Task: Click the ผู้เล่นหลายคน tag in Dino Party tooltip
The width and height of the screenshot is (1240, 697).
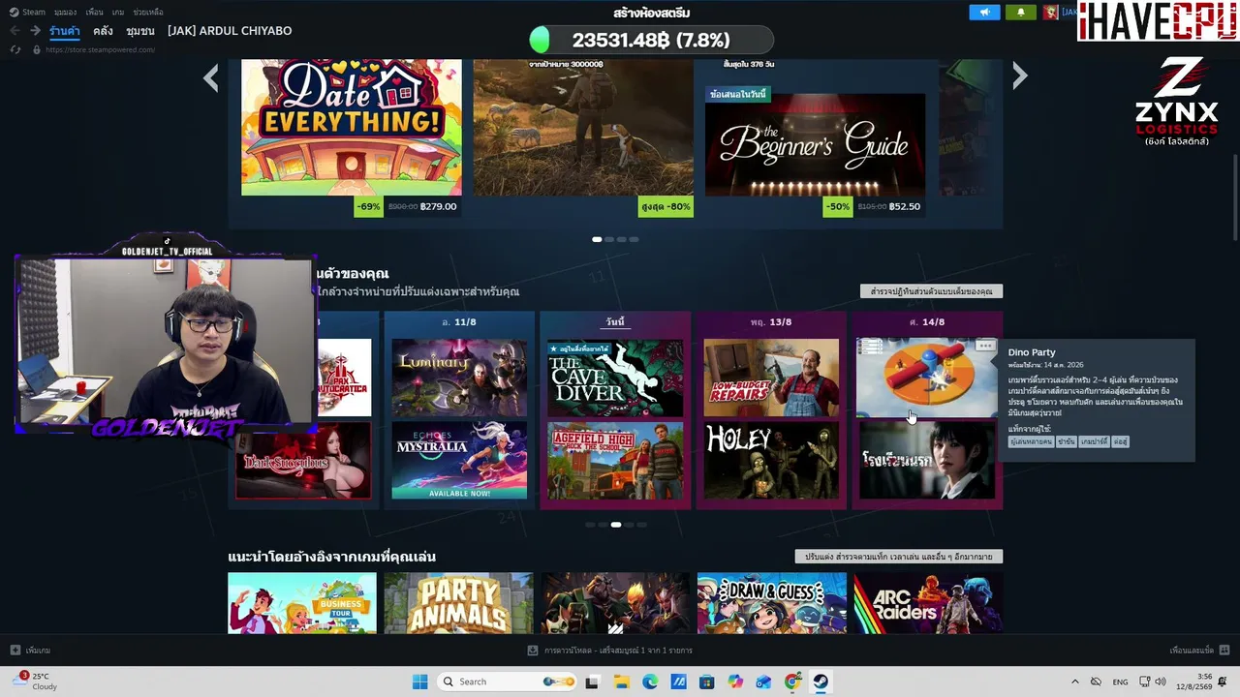Action: 1031,441
